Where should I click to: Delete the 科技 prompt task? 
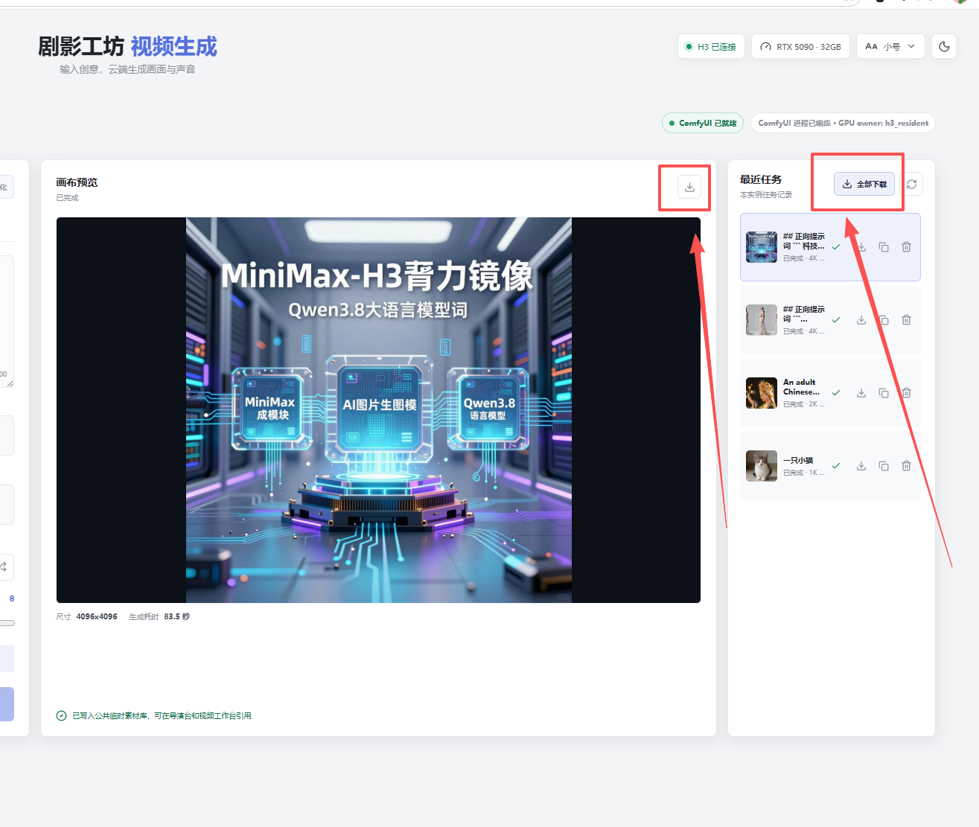[906, 247]
